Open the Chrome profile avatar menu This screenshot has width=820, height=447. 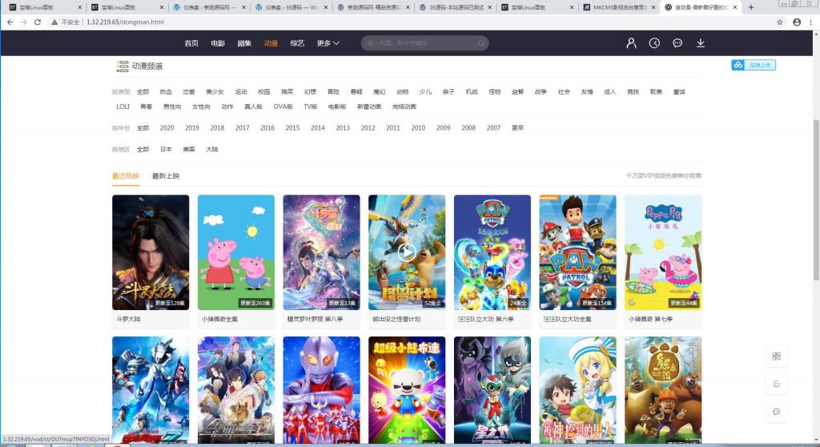point(797,22)
